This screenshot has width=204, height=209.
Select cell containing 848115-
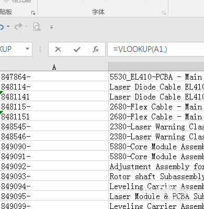coord(54,106)
